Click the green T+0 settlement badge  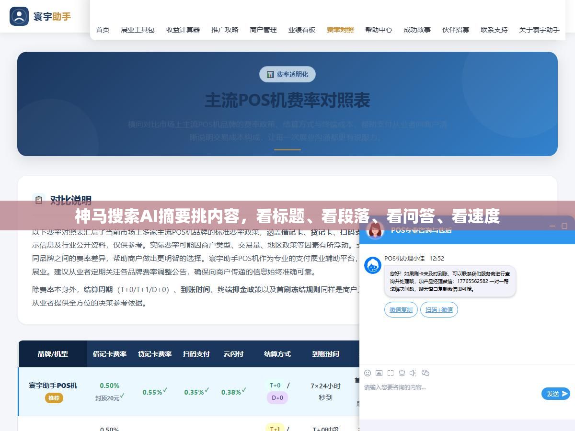point(275,385)
